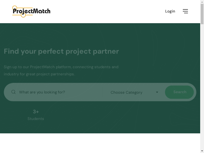Click the scrollbar down arrow

coord(202,151)
